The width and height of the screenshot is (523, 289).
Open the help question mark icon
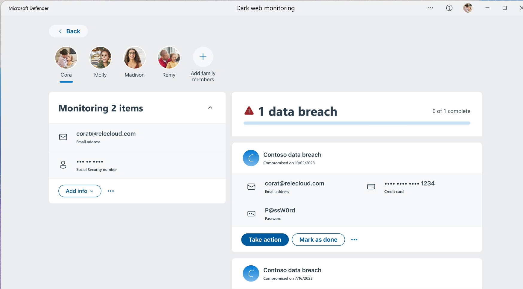[x=449, y=8]
